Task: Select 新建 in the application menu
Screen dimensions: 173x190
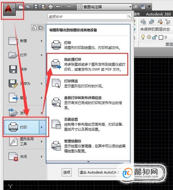Action: 25,41
